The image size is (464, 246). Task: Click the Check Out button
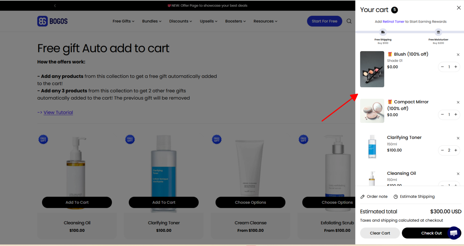tap(431, 233)
